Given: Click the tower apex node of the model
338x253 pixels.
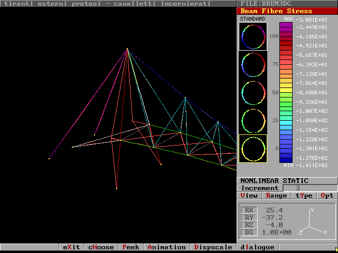Looking at the screenshot, I should [127, 48].
